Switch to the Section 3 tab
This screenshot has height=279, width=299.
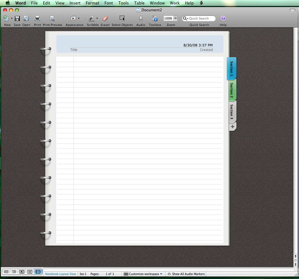click(x=233, y=112)
